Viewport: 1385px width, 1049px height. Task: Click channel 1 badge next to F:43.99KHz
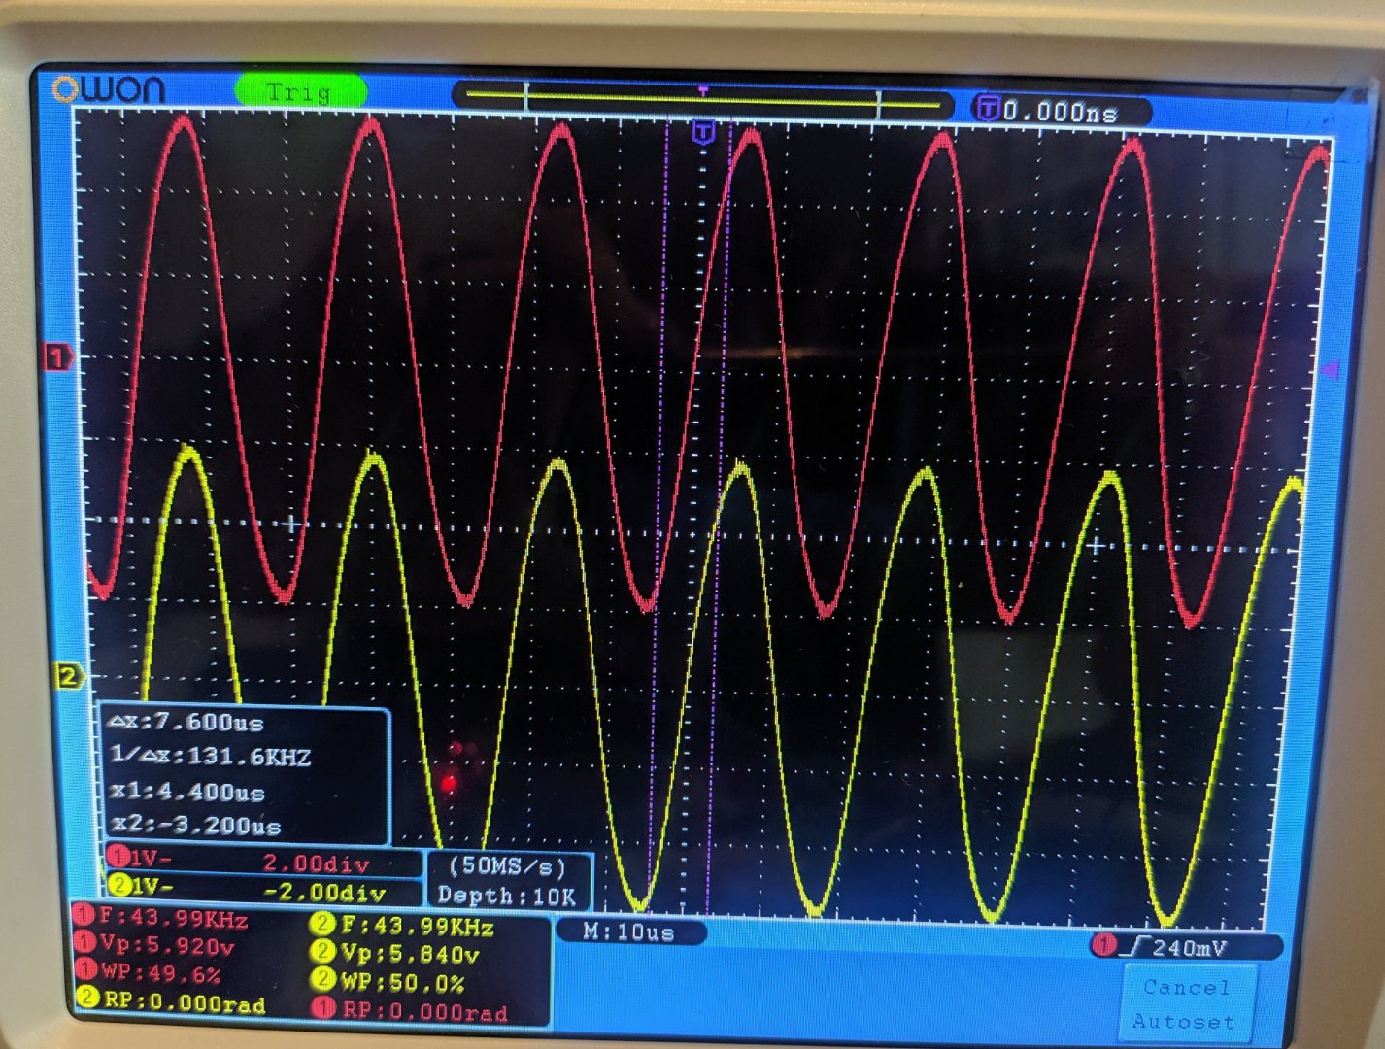tap(84, 916)
